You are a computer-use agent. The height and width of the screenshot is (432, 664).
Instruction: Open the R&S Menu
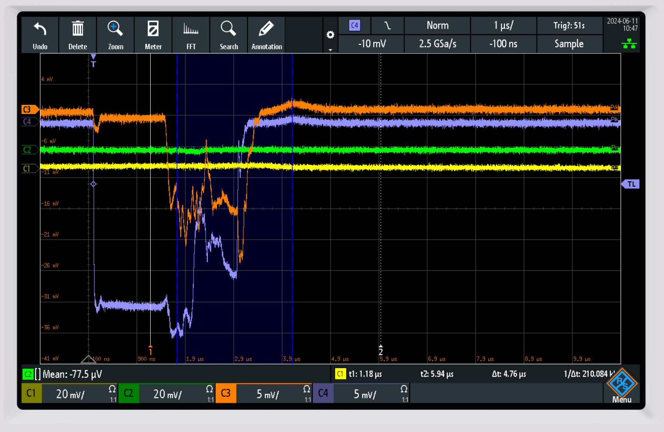[621, 387]
